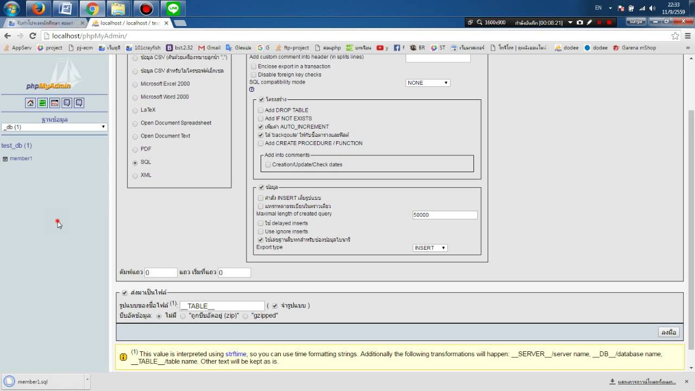695x391 pixels.
Task: Open the database selector _db (1) dropdown
Action: coord(54,127)
